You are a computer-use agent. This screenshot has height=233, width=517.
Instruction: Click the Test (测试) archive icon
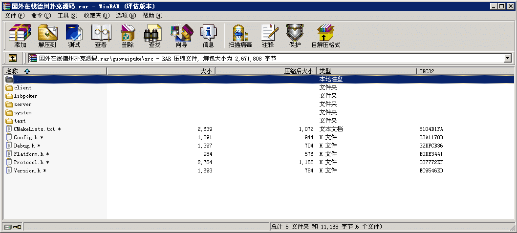pos(74,36)
